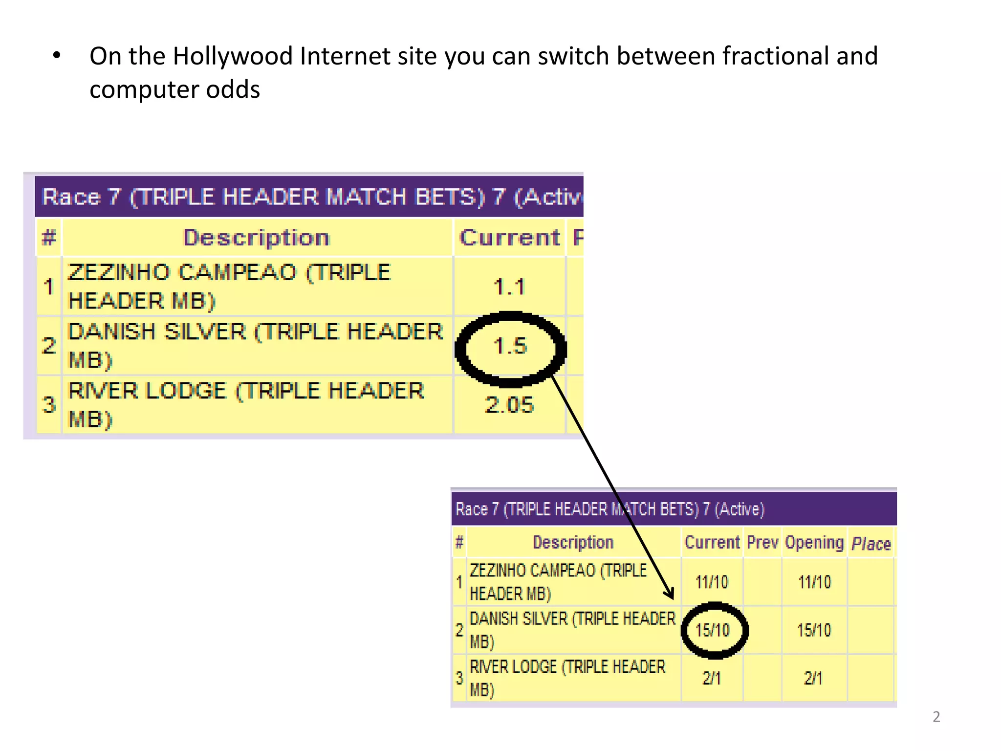
Task: Click the circled 15/10 fractional odds
Action: (x=713, y=630)
